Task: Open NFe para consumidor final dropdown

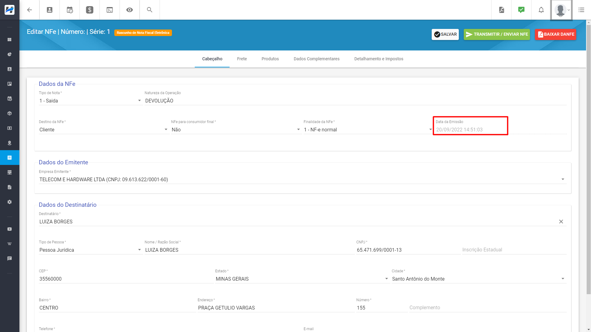Action: tap(236, 130)
